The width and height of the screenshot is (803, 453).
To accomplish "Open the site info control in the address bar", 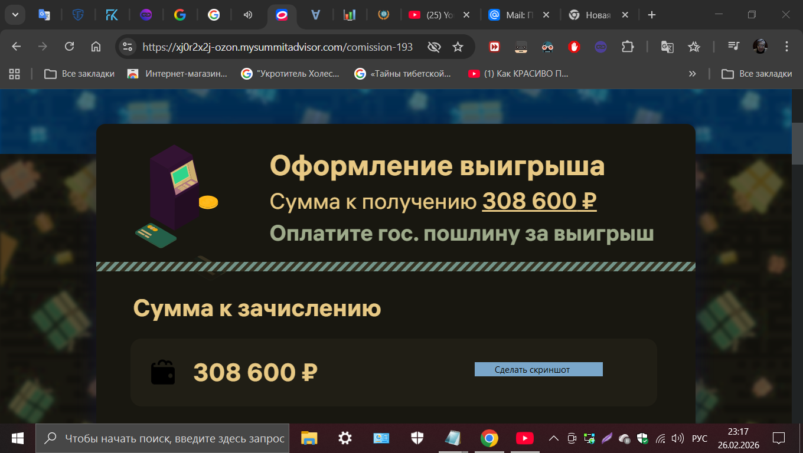I will (128, 47).
